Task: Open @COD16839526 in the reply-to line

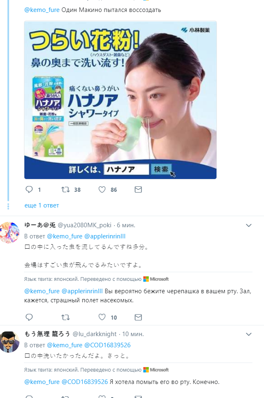Action: click(x=107, y=345)
